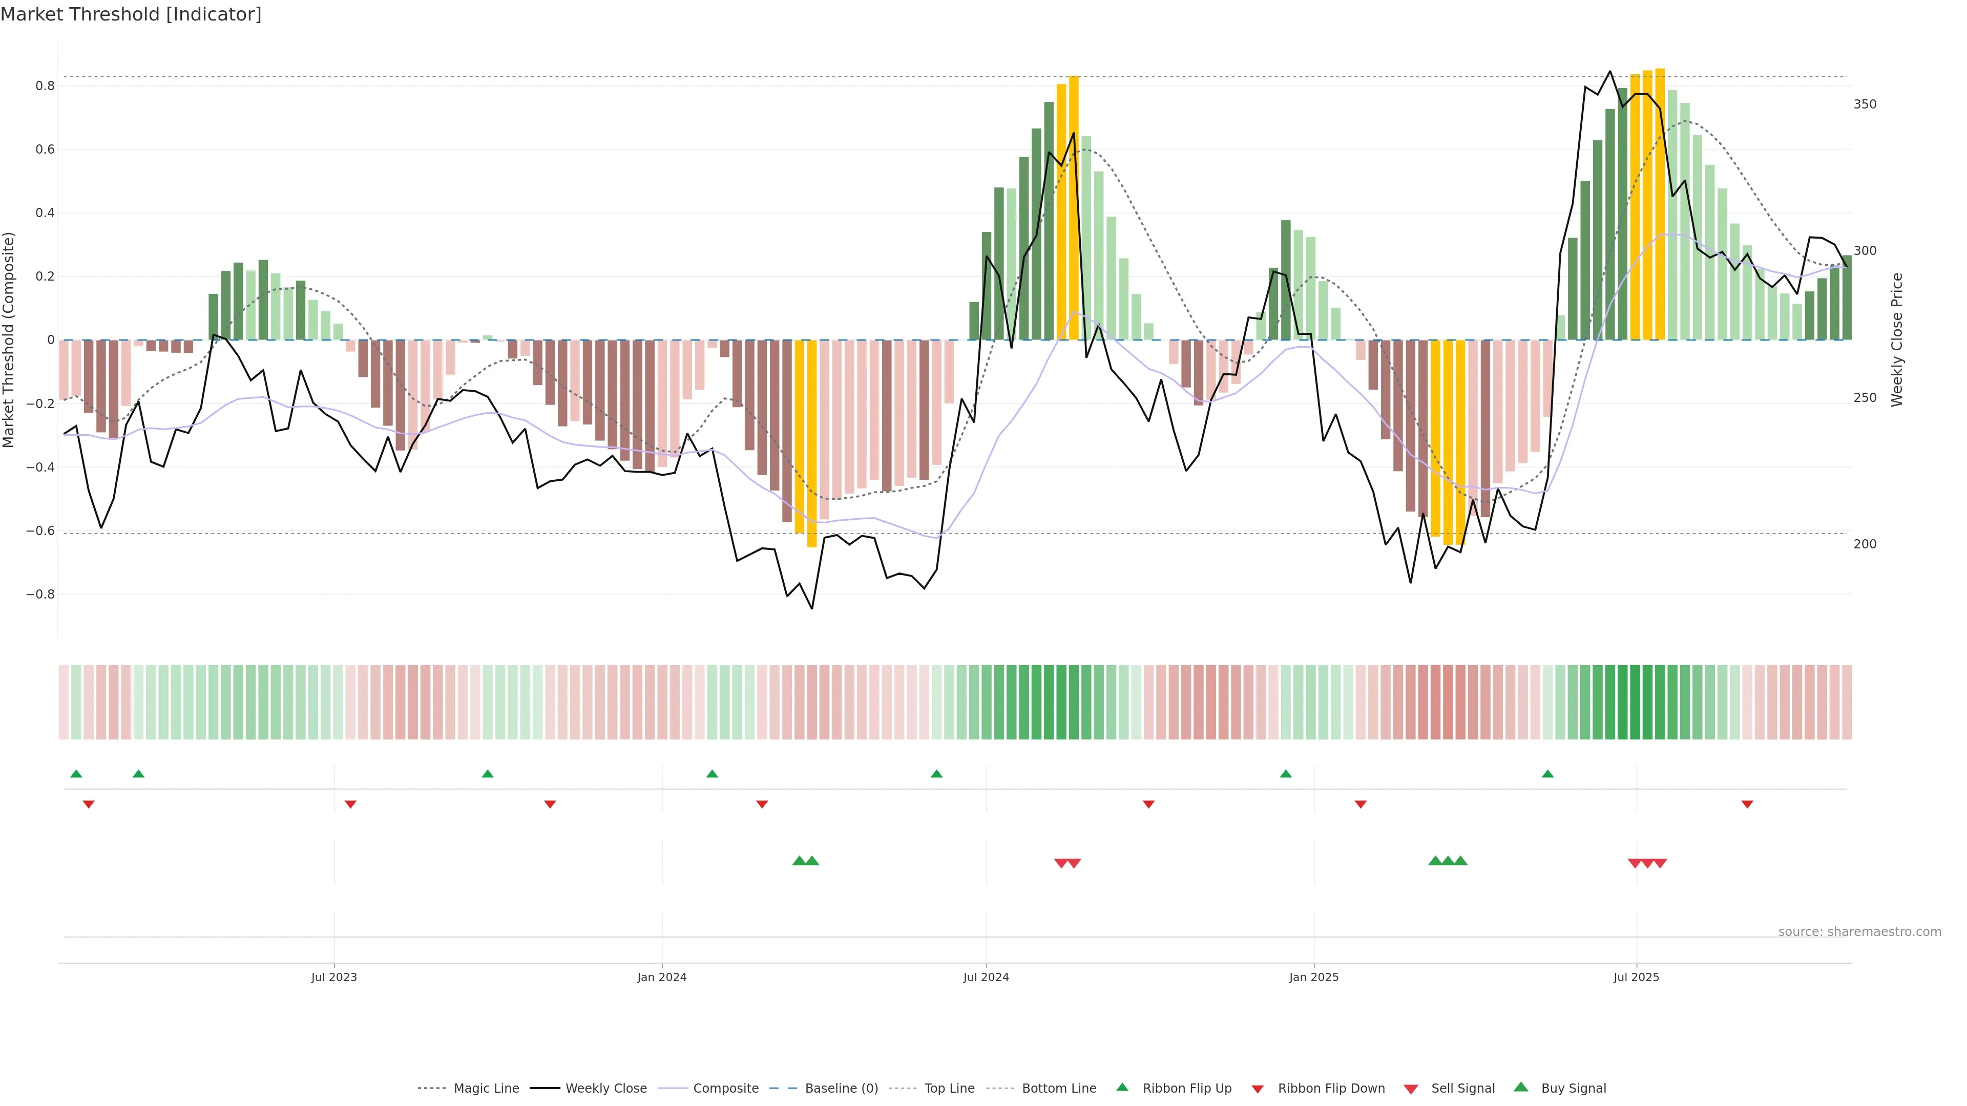Click the Jul 2024 x-axis label
This screenshot has height=1106, width=1967.
point(986,977)
